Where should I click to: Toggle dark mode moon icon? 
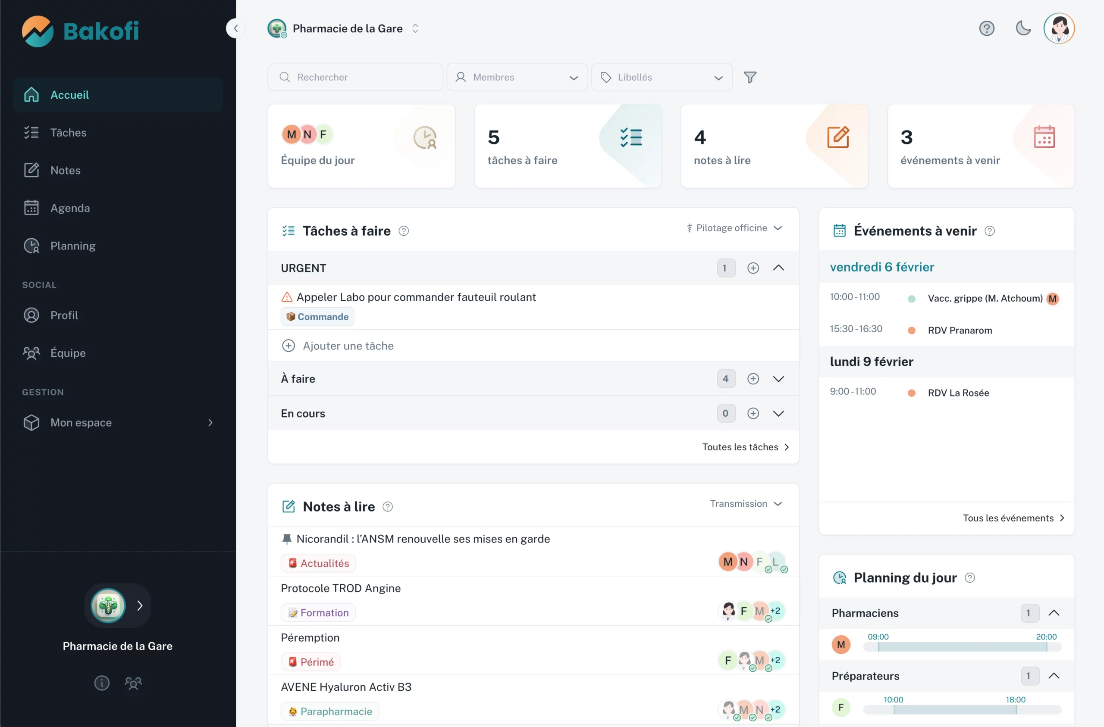(1023, 28)
